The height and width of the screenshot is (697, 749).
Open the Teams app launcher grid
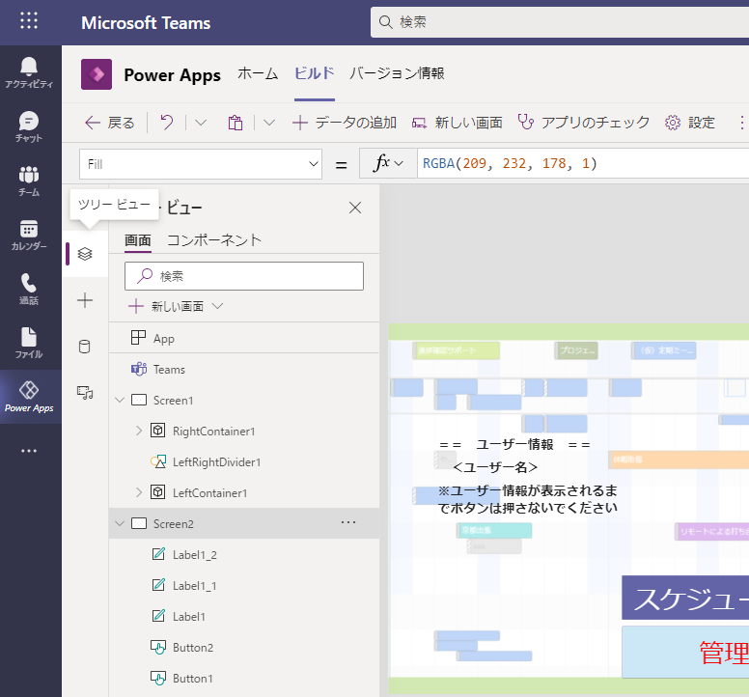pyautogui.click(x=29, y=20)
